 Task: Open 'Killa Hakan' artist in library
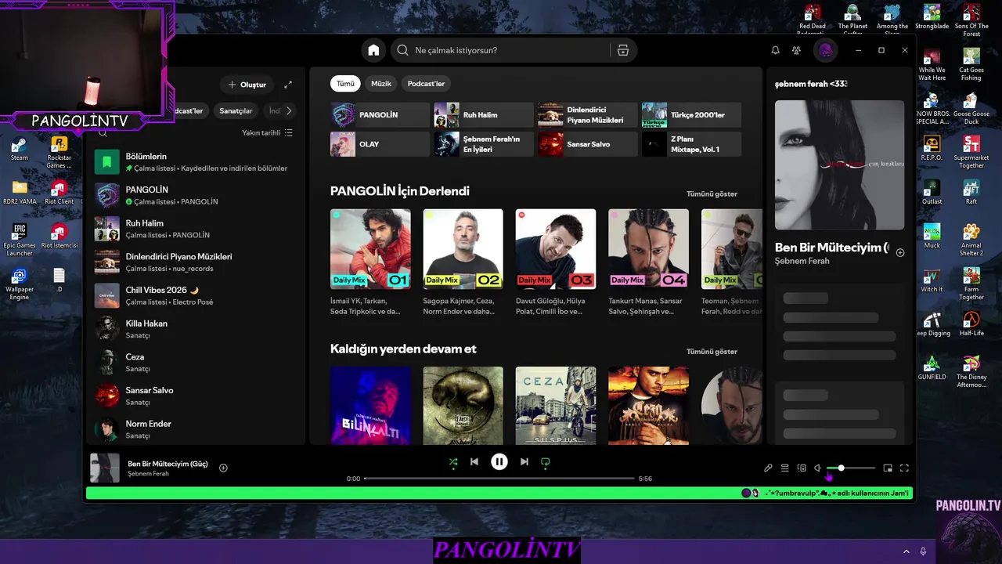[195, 329]
